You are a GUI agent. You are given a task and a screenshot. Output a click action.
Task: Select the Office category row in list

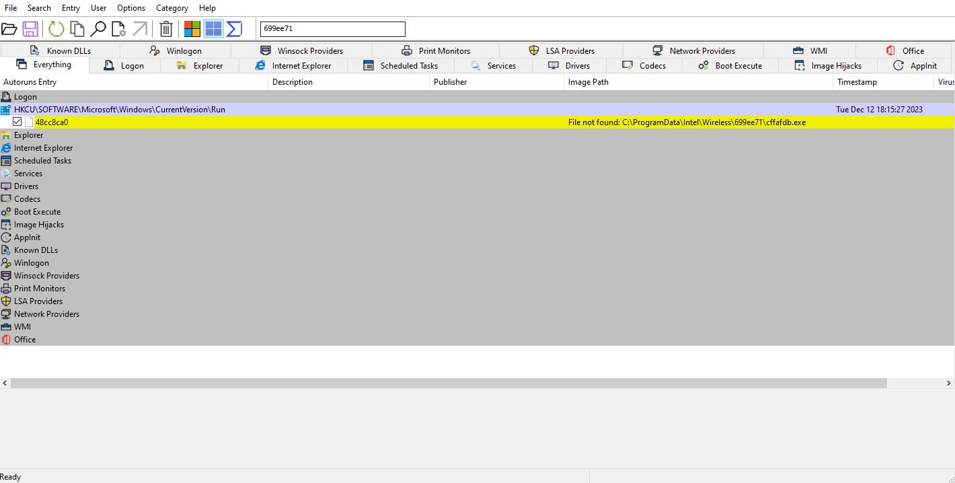pos(477,339)
